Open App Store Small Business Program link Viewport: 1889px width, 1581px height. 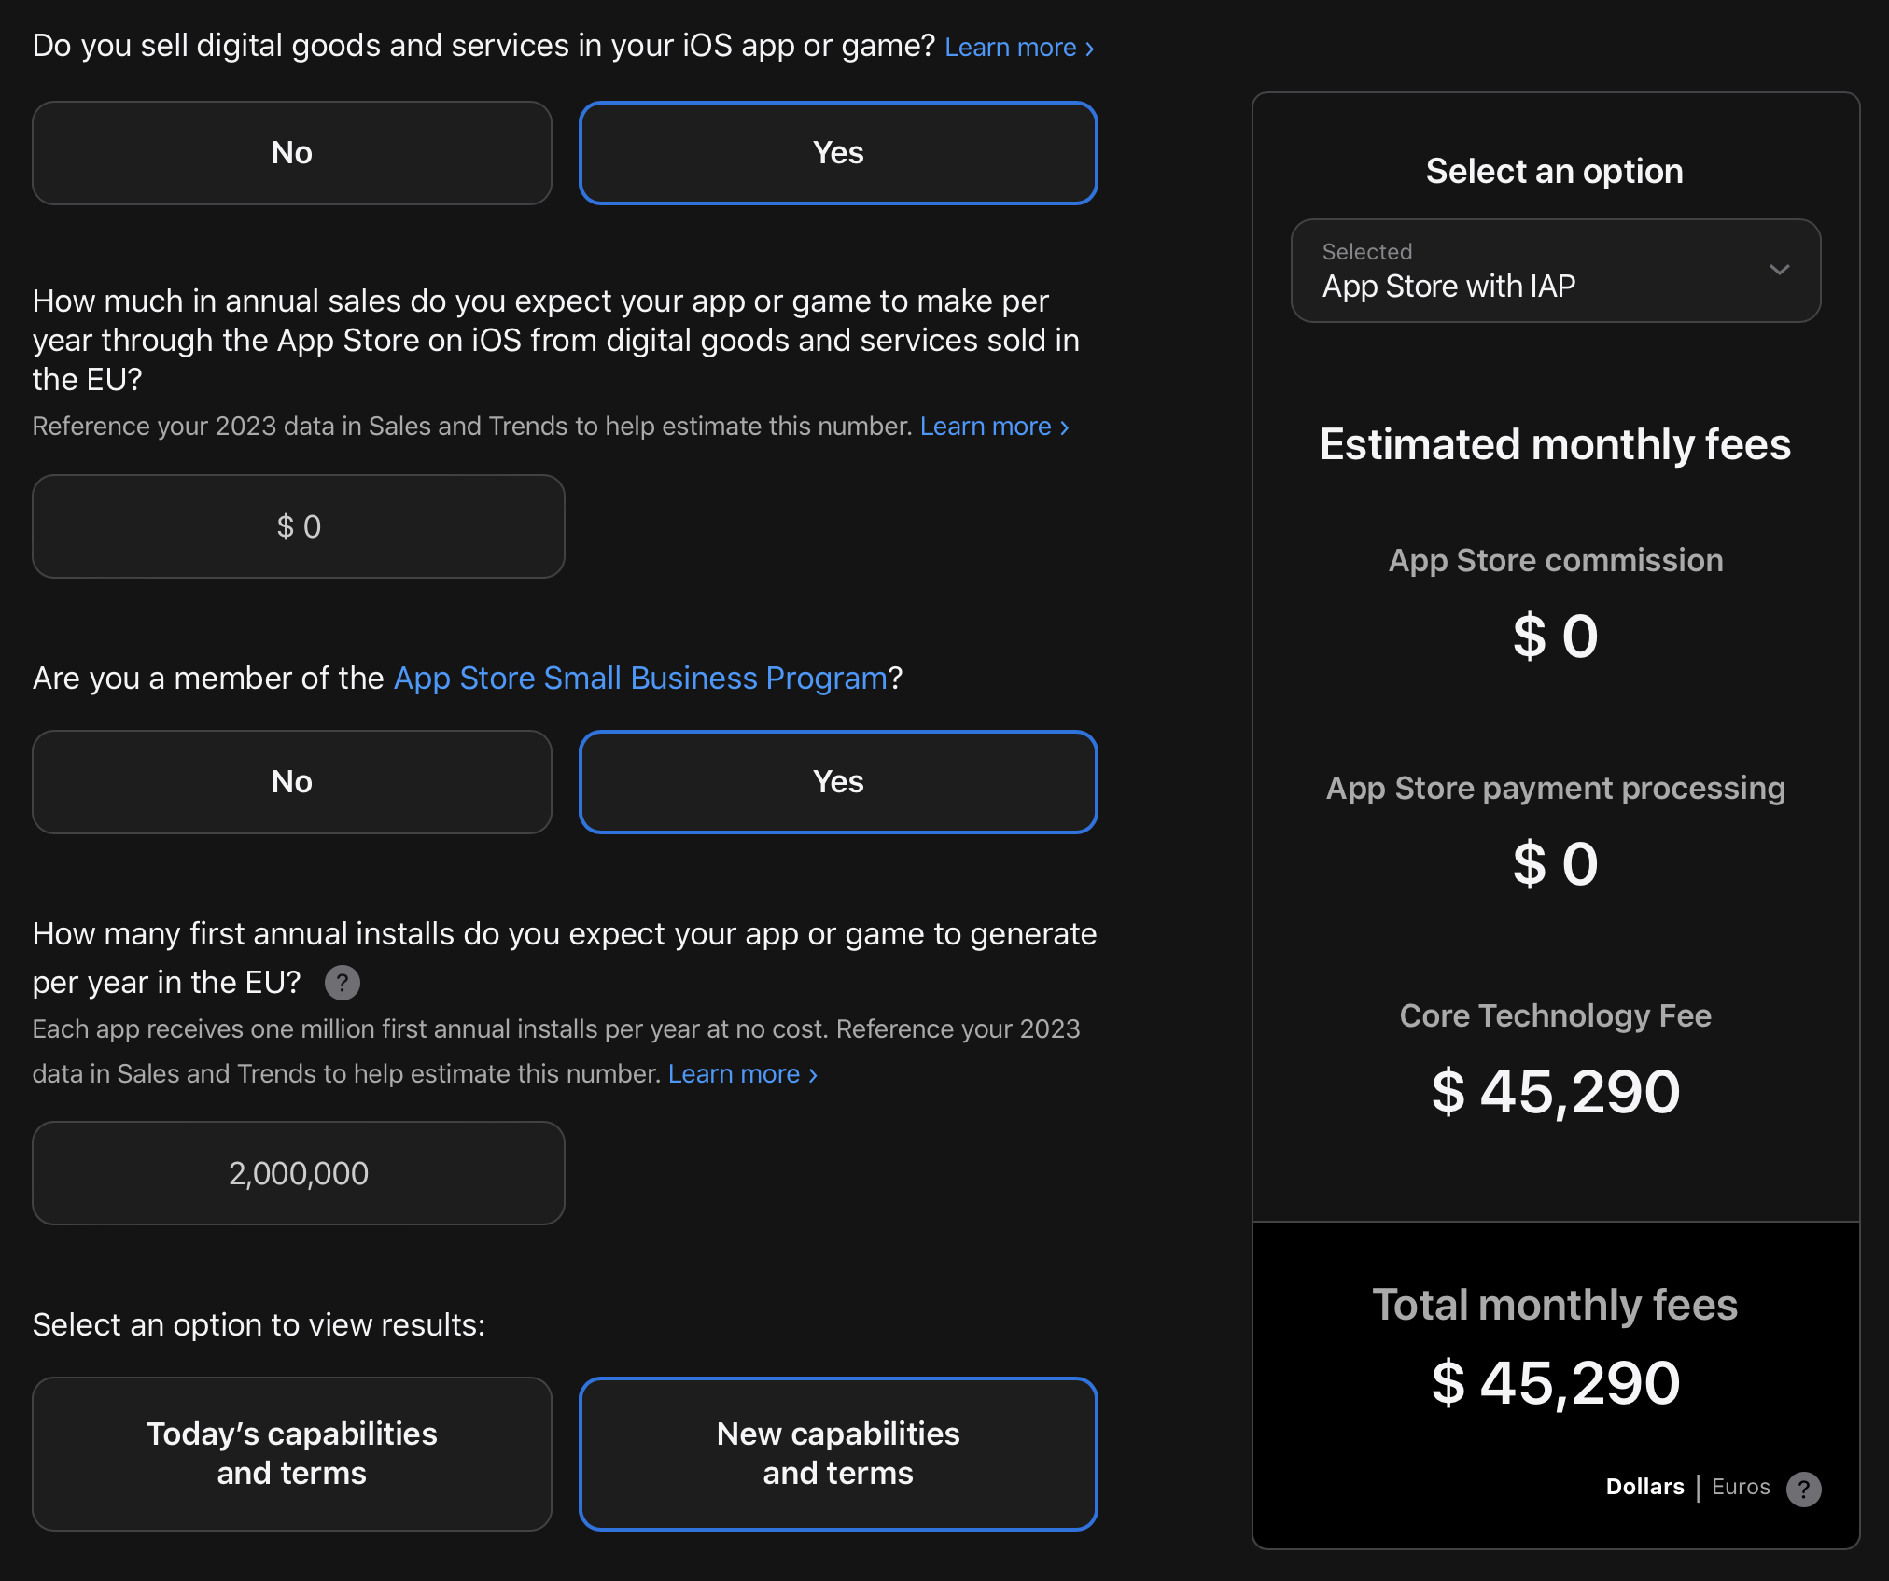(x=640, y=679)
